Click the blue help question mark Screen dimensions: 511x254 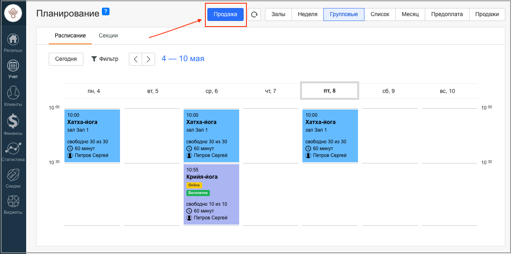106,11
